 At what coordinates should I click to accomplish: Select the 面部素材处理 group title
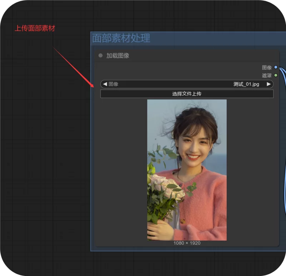click(121, 38)
